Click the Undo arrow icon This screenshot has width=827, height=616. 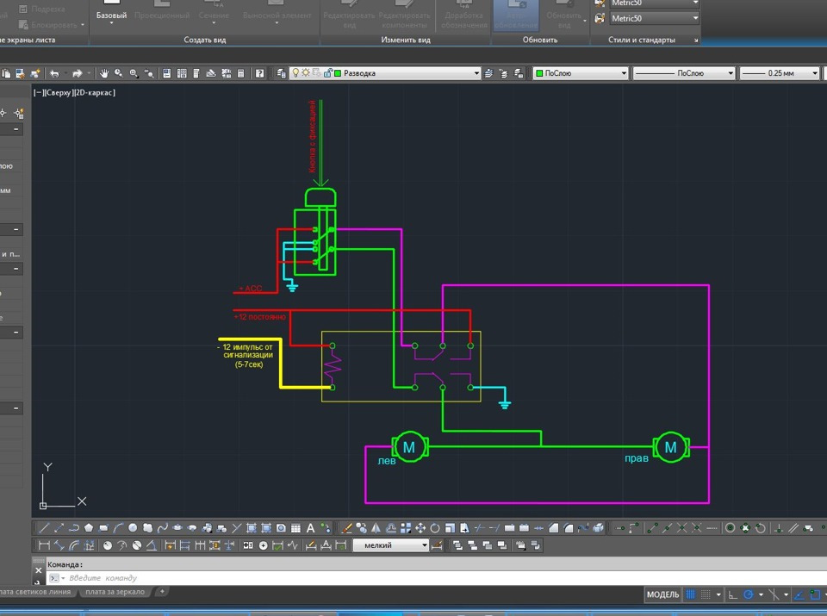pyautogui.click(x=55, y=74)
